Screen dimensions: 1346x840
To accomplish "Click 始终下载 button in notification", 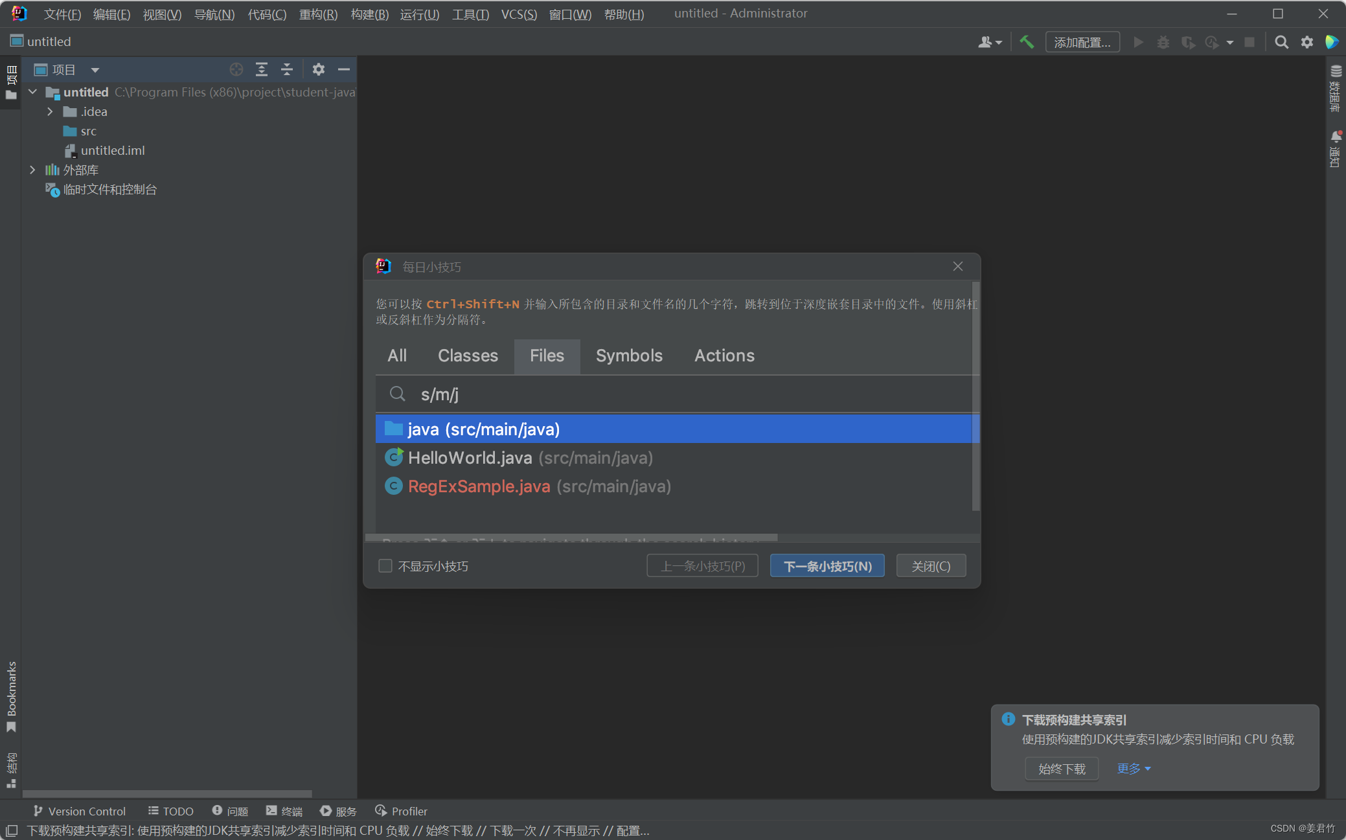I will 1061,769.
